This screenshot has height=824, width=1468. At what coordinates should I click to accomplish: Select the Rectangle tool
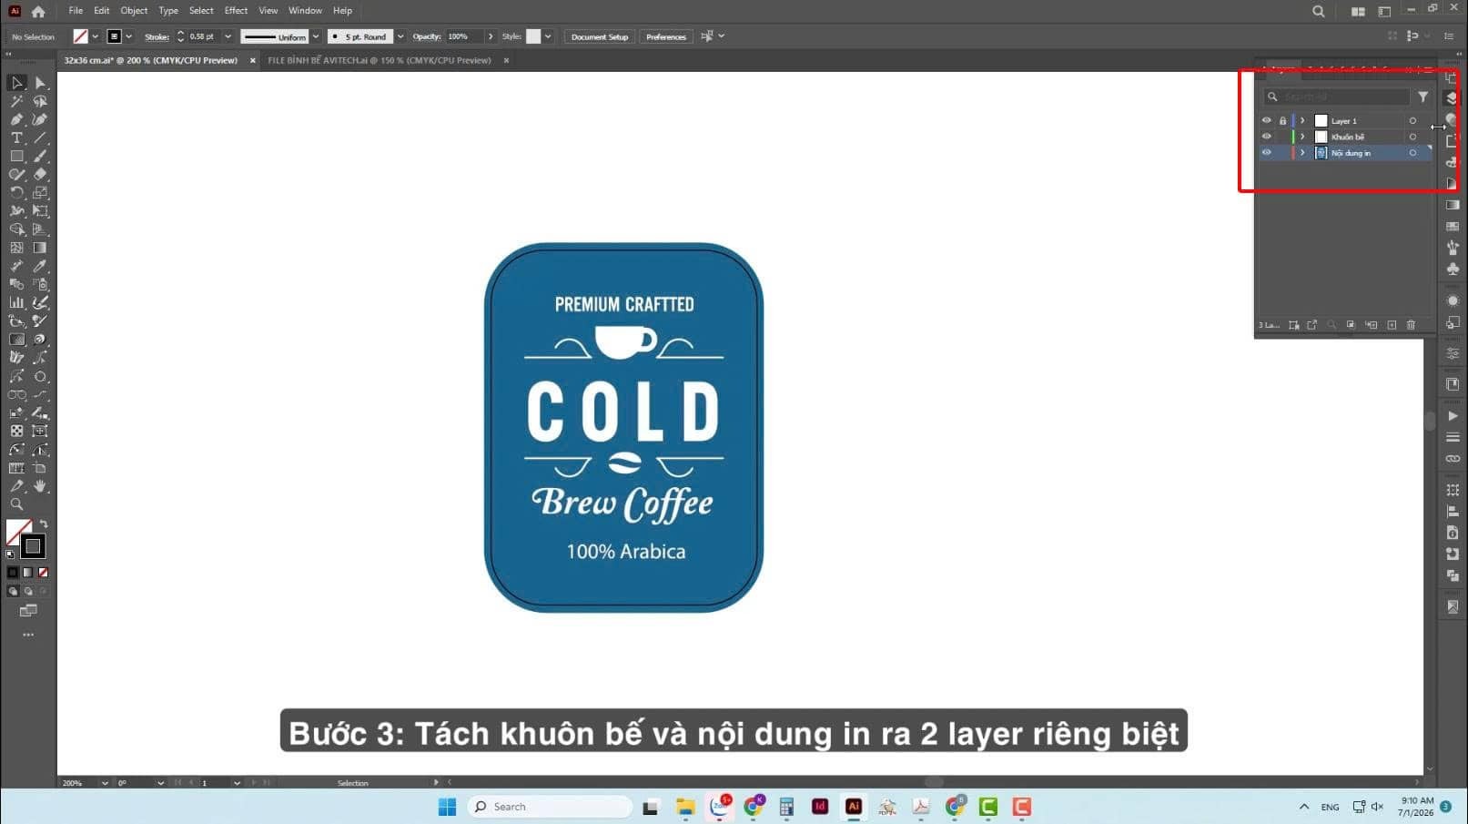click(x=16, y=156)
